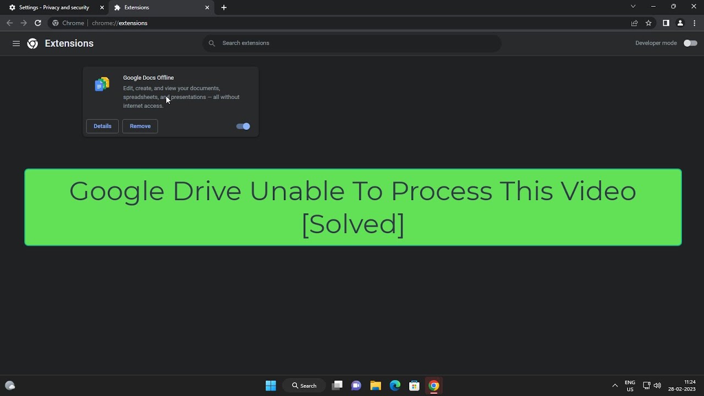This screenshot has height=396, width=704.
Task: Open Chrome side panel icon
Action: (665, 23)
